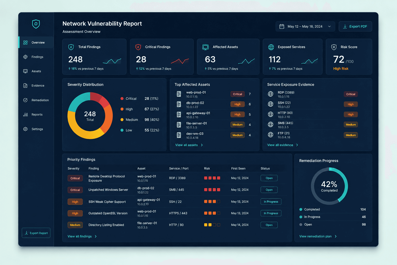
Task: Click the chevron after View all assets
Action: point(202,145)
